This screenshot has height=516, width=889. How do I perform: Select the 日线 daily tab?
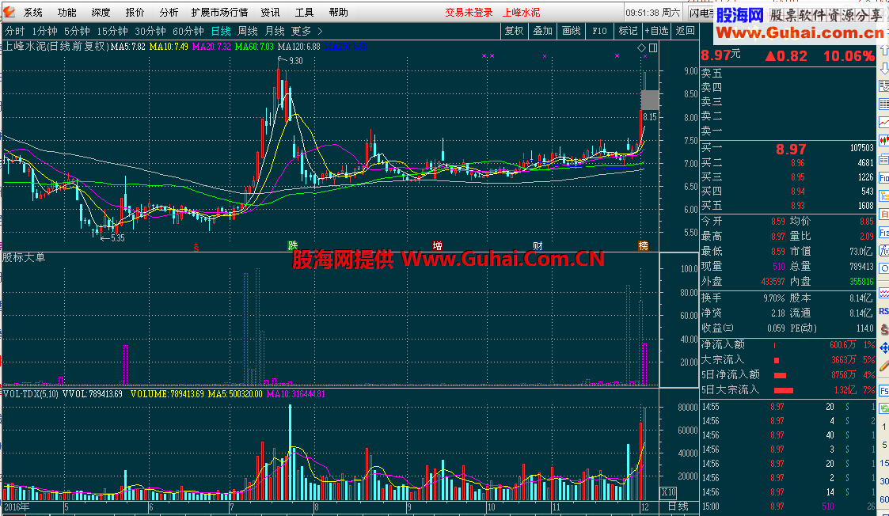tap(221, 31)
